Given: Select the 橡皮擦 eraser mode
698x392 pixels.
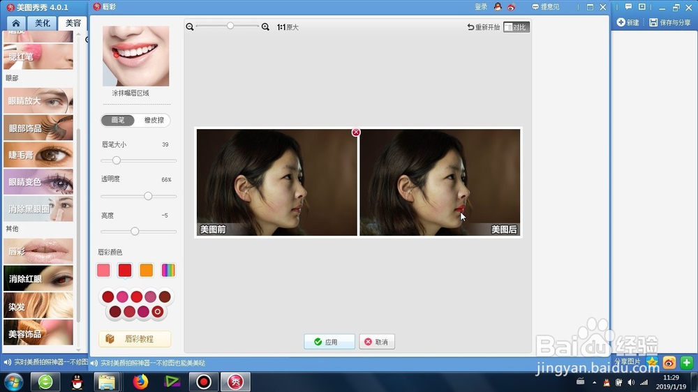Looking at the screenshot, I should pyautogui.click(x=154, y=120).
